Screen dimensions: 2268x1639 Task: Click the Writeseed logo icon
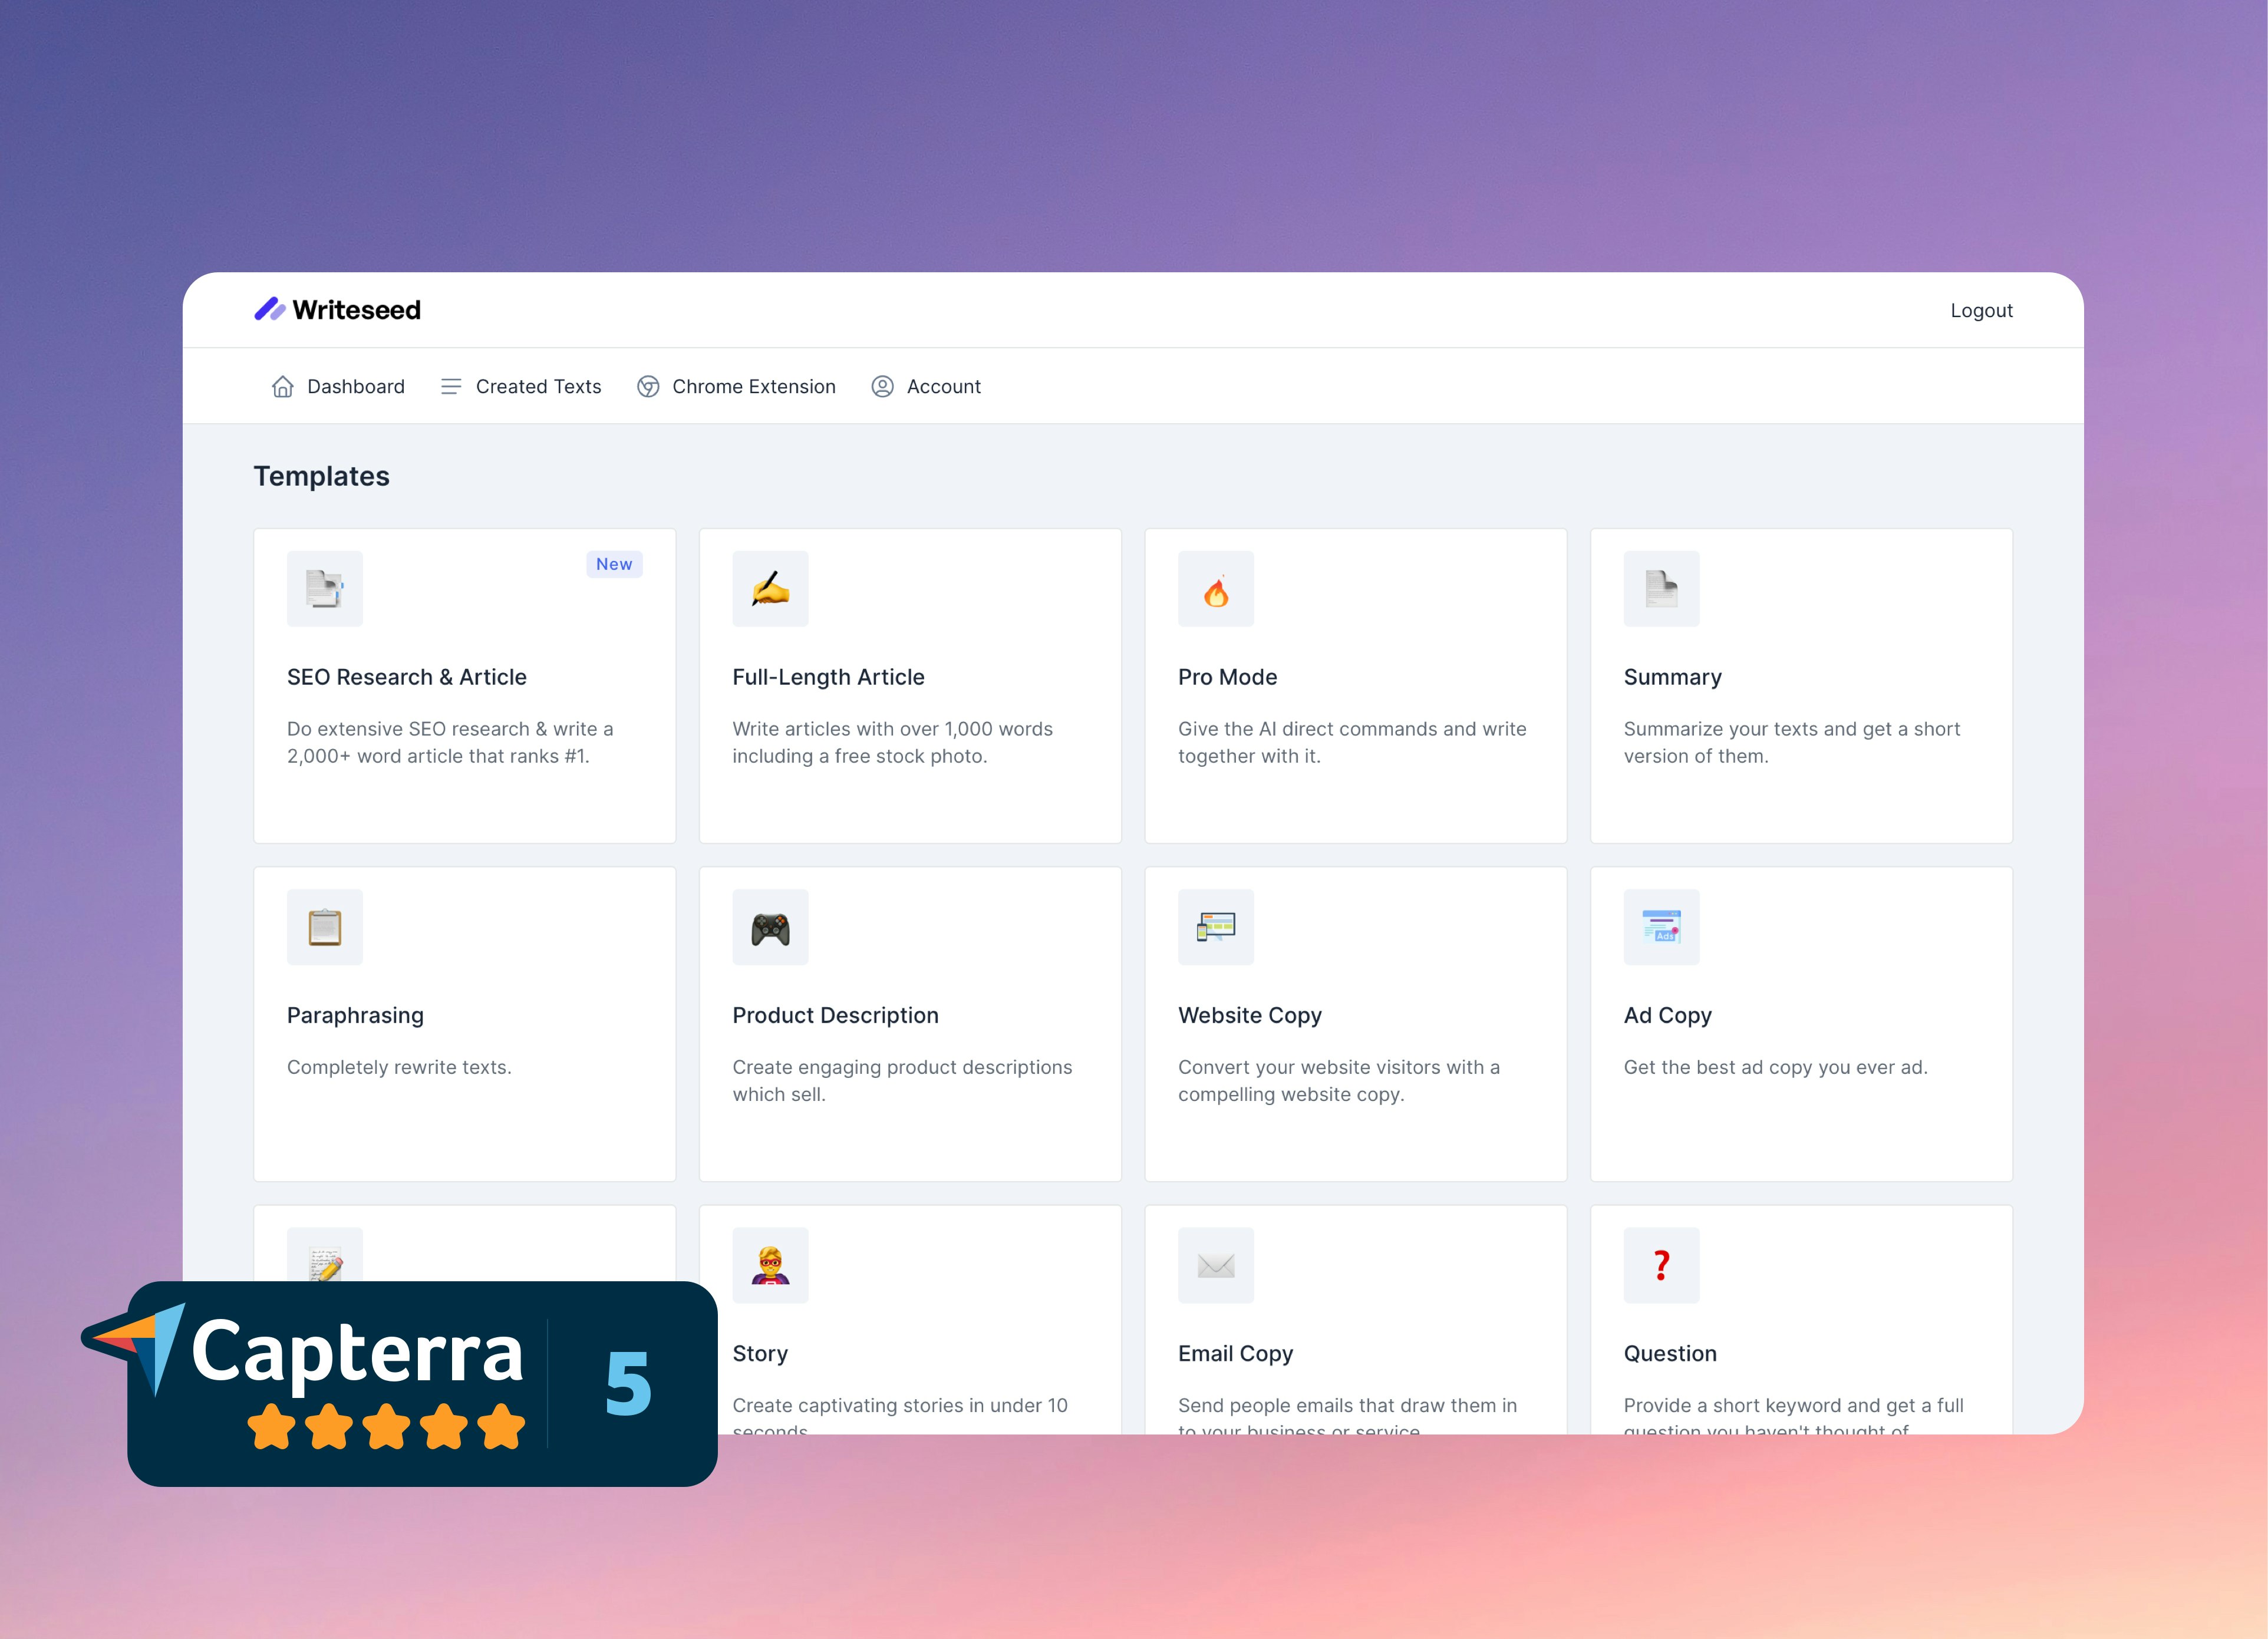click(x=270, y=309)
